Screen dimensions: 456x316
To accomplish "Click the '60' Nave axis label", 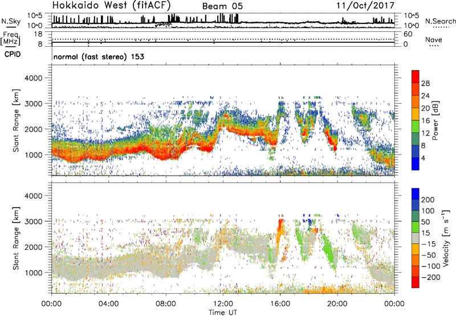I will pyautogui.click(x=408, y=34).
